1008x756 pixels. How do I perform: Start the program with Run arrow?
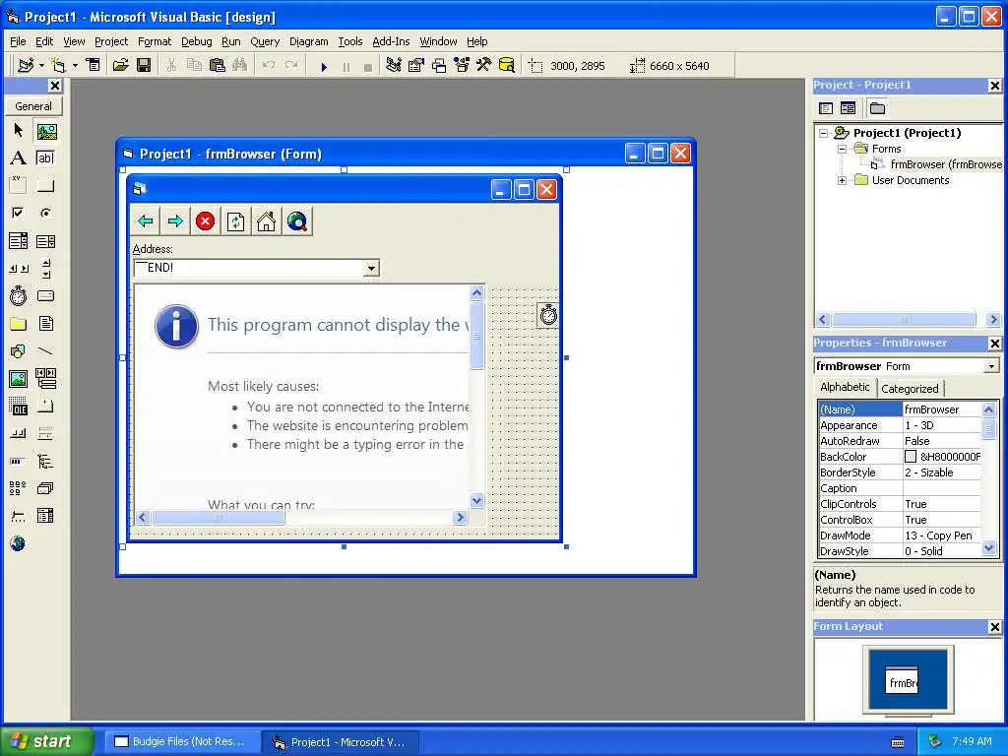(x=324, y=66)
